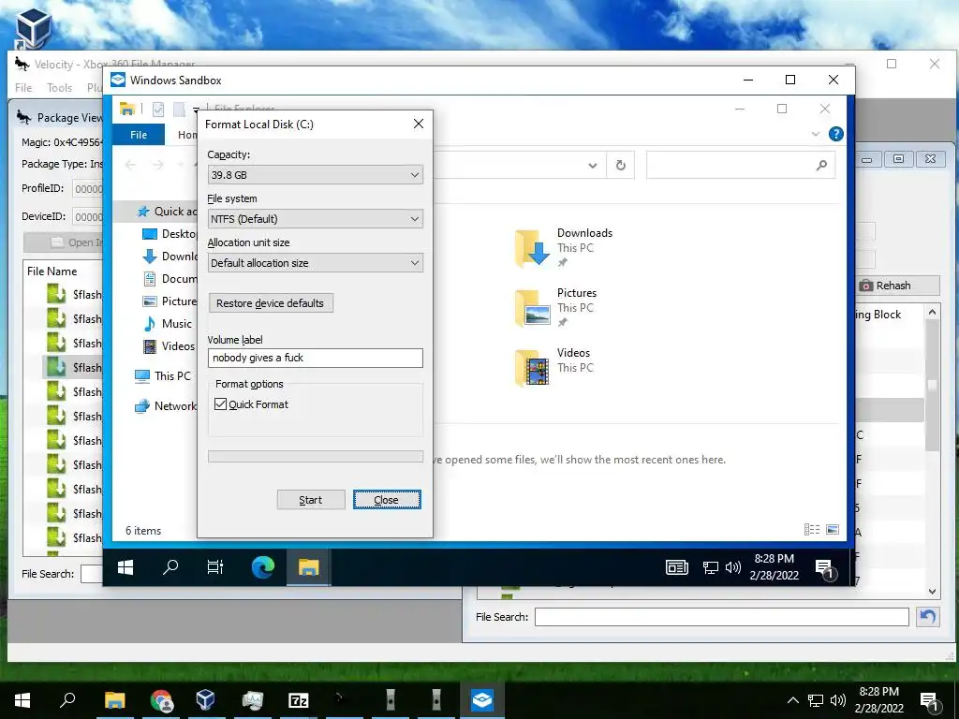The height and width of the screenshot is (719, 959).
Task: Open host Start menu button
Action: click(x=22, y=700)
